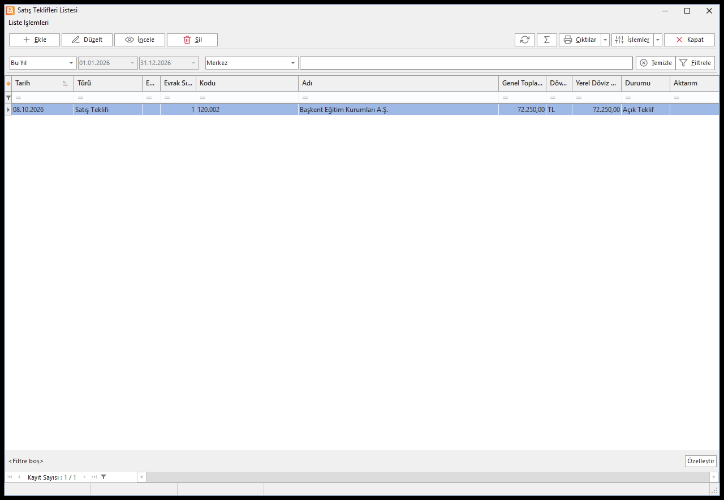Open the 31.12.2026 end date dropdown
Image resolution: width=724 pixels, height=500 pixels.
click(194, 63)
